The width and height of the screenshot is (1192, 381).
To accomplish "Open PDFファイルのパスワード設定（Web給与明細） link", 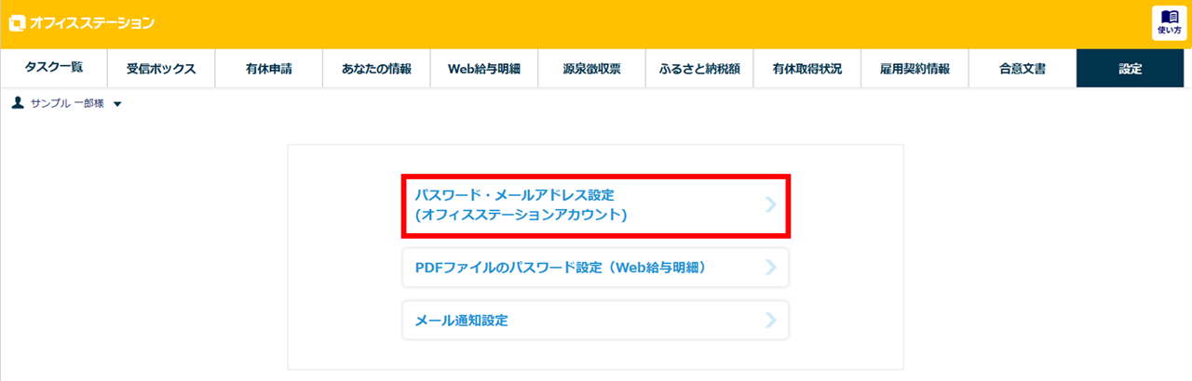I will [596, 268].
